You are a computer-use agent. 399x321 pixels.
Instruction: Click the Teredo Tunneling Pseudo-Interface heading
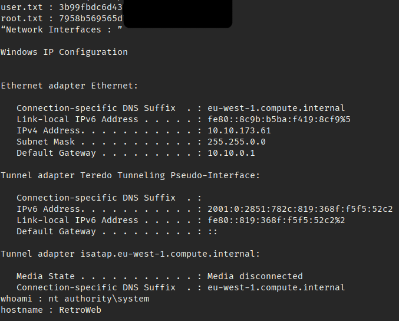[x=130, y=175]
